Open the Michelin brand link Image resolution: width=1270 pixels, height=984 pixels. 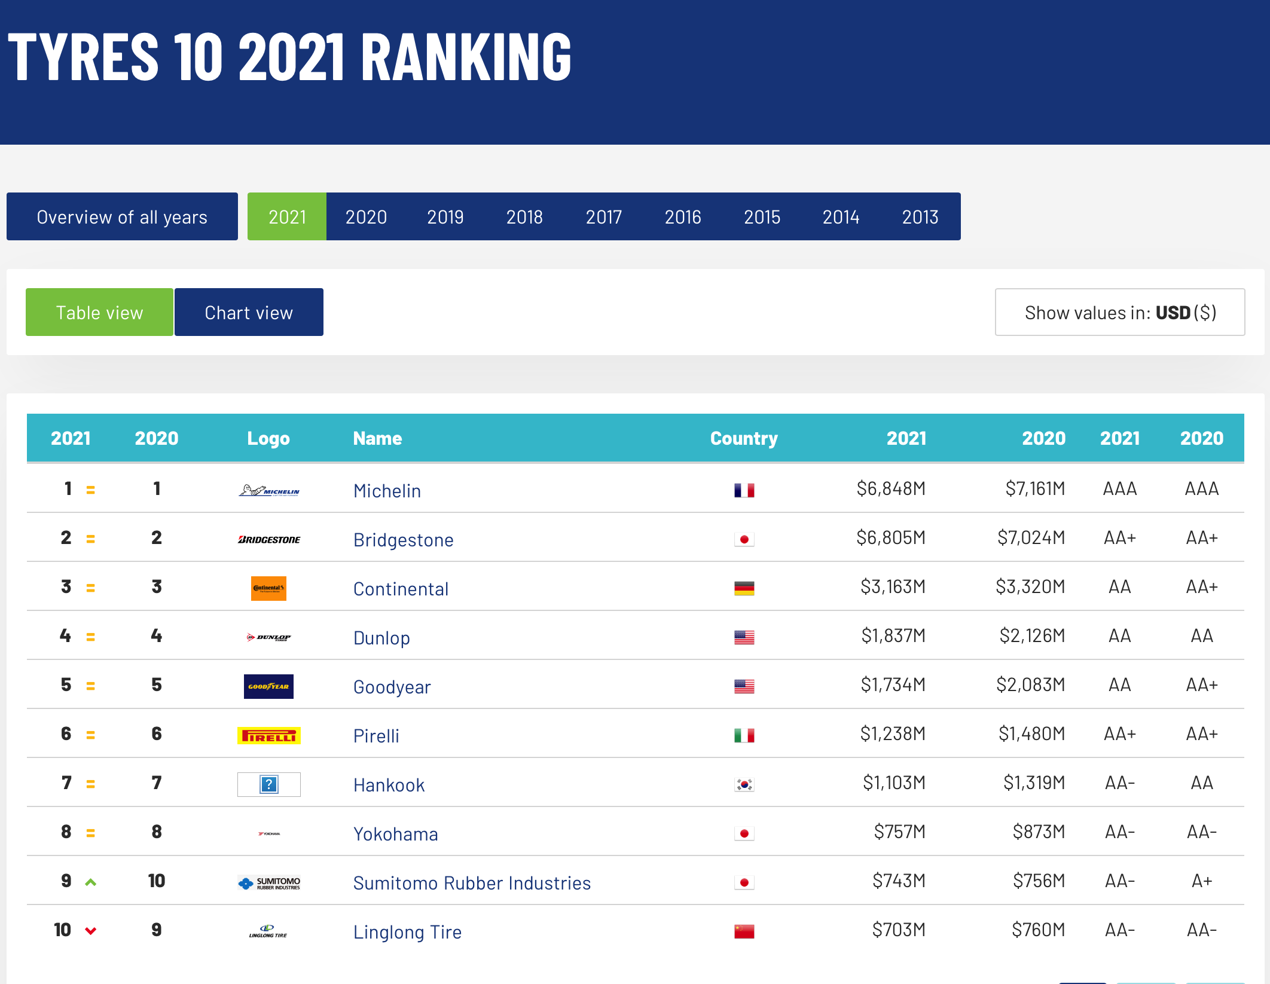[387, 491]
